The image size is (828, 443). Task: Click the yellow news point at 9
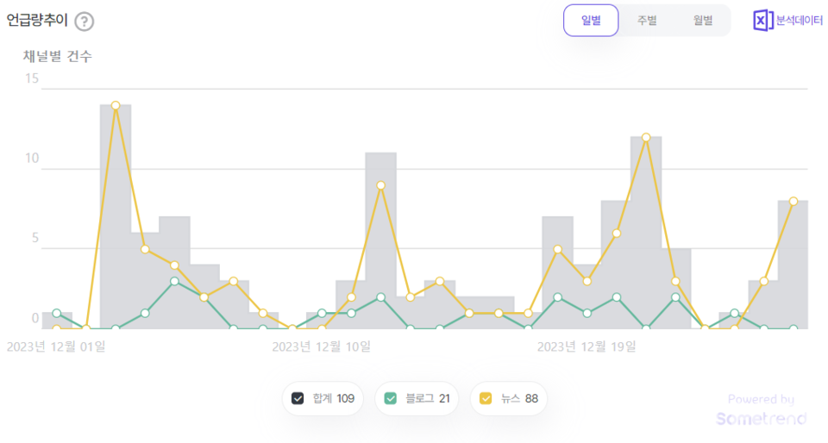tap(380, 185)
